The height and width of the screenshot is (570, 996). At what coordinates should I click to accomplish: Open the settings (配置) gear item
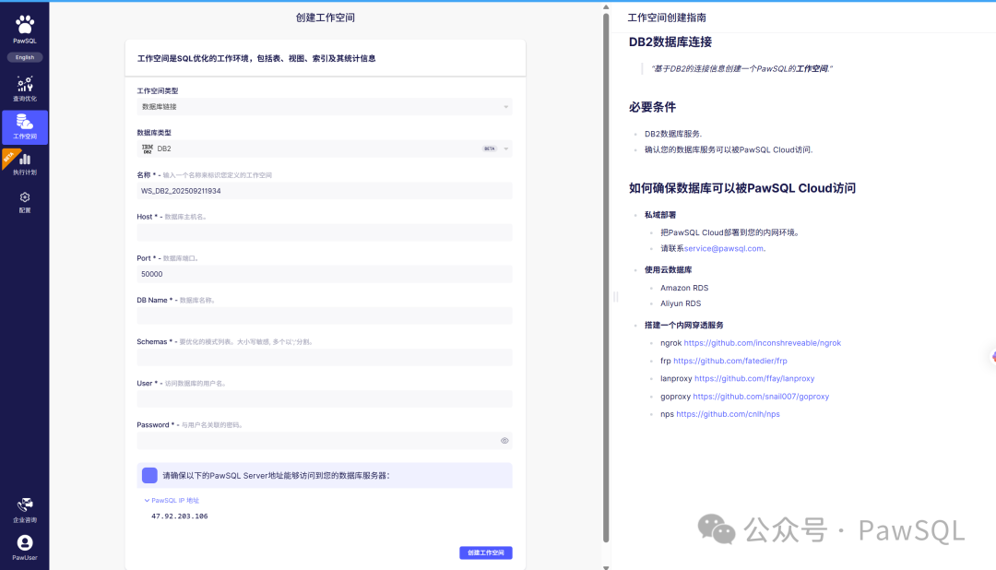25,202
